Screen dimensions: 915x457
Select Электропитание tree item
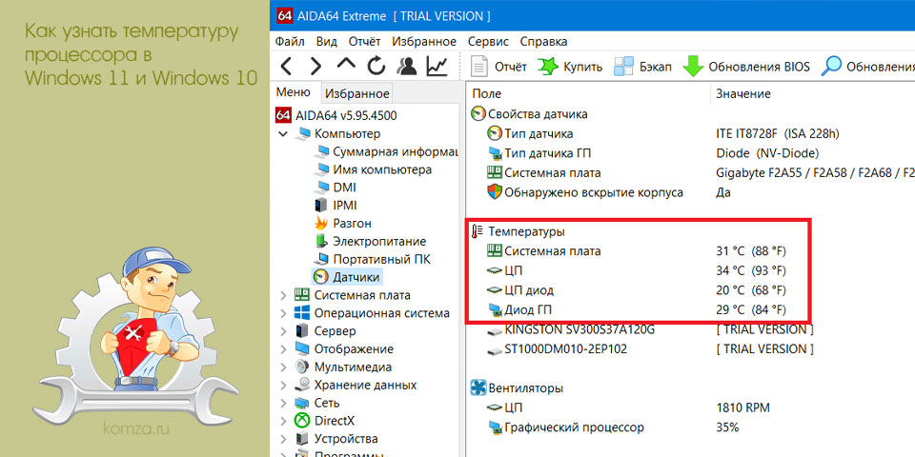tap(370, 241)
